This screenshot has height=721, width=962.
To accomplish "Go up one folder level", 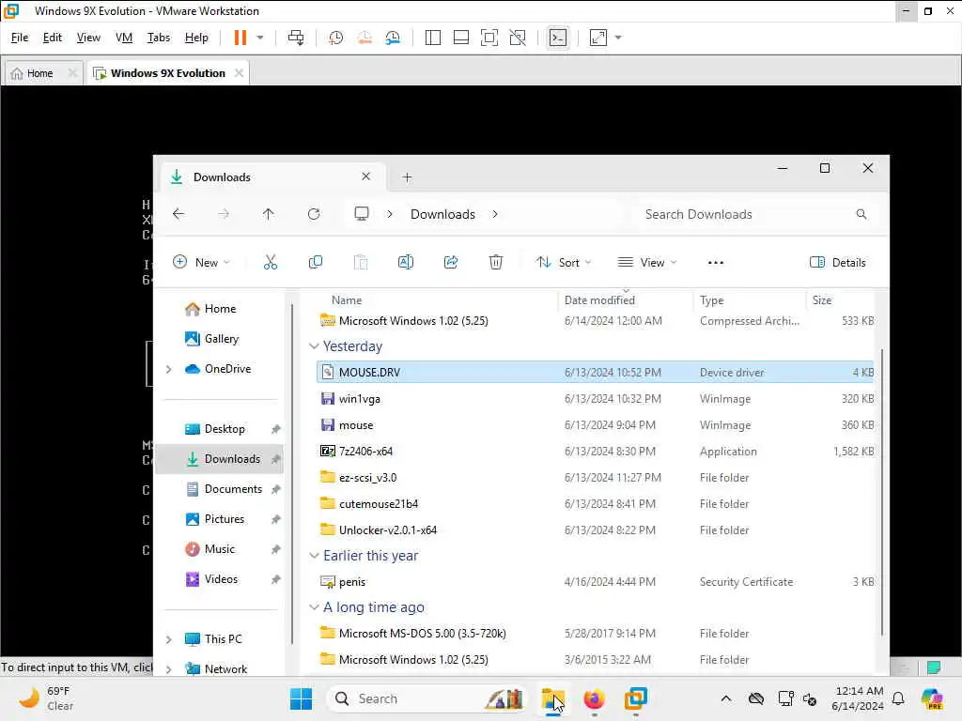I will pyautogui.click(x=268, y=213).
